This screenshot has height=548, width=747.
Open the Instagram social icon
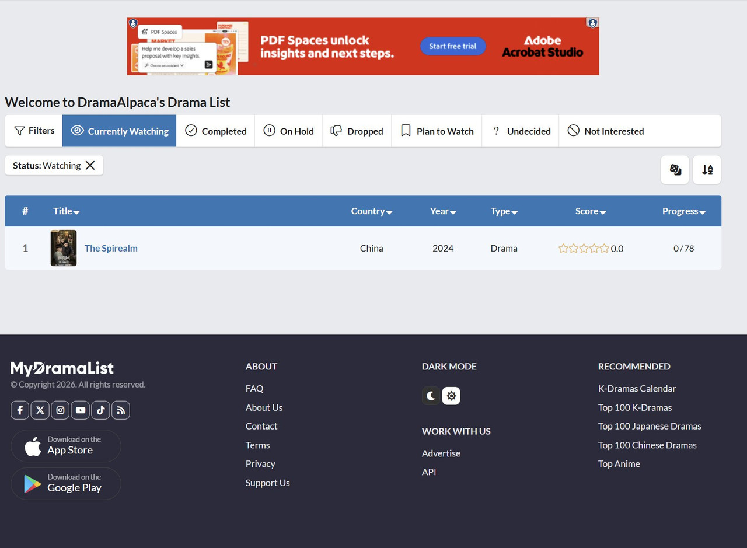pos(60,410)
